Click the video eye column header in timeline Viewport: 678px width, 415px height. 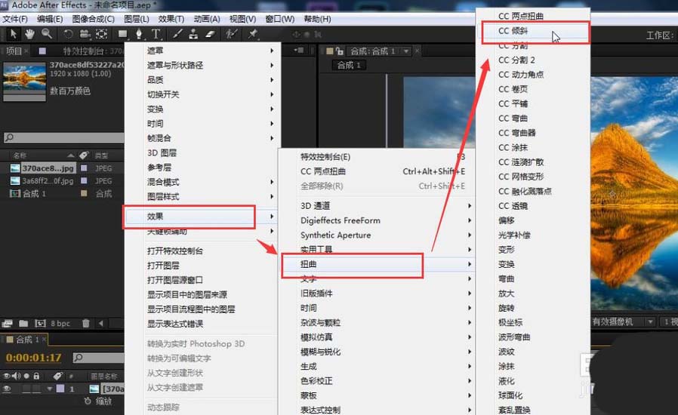click(7, 376)
